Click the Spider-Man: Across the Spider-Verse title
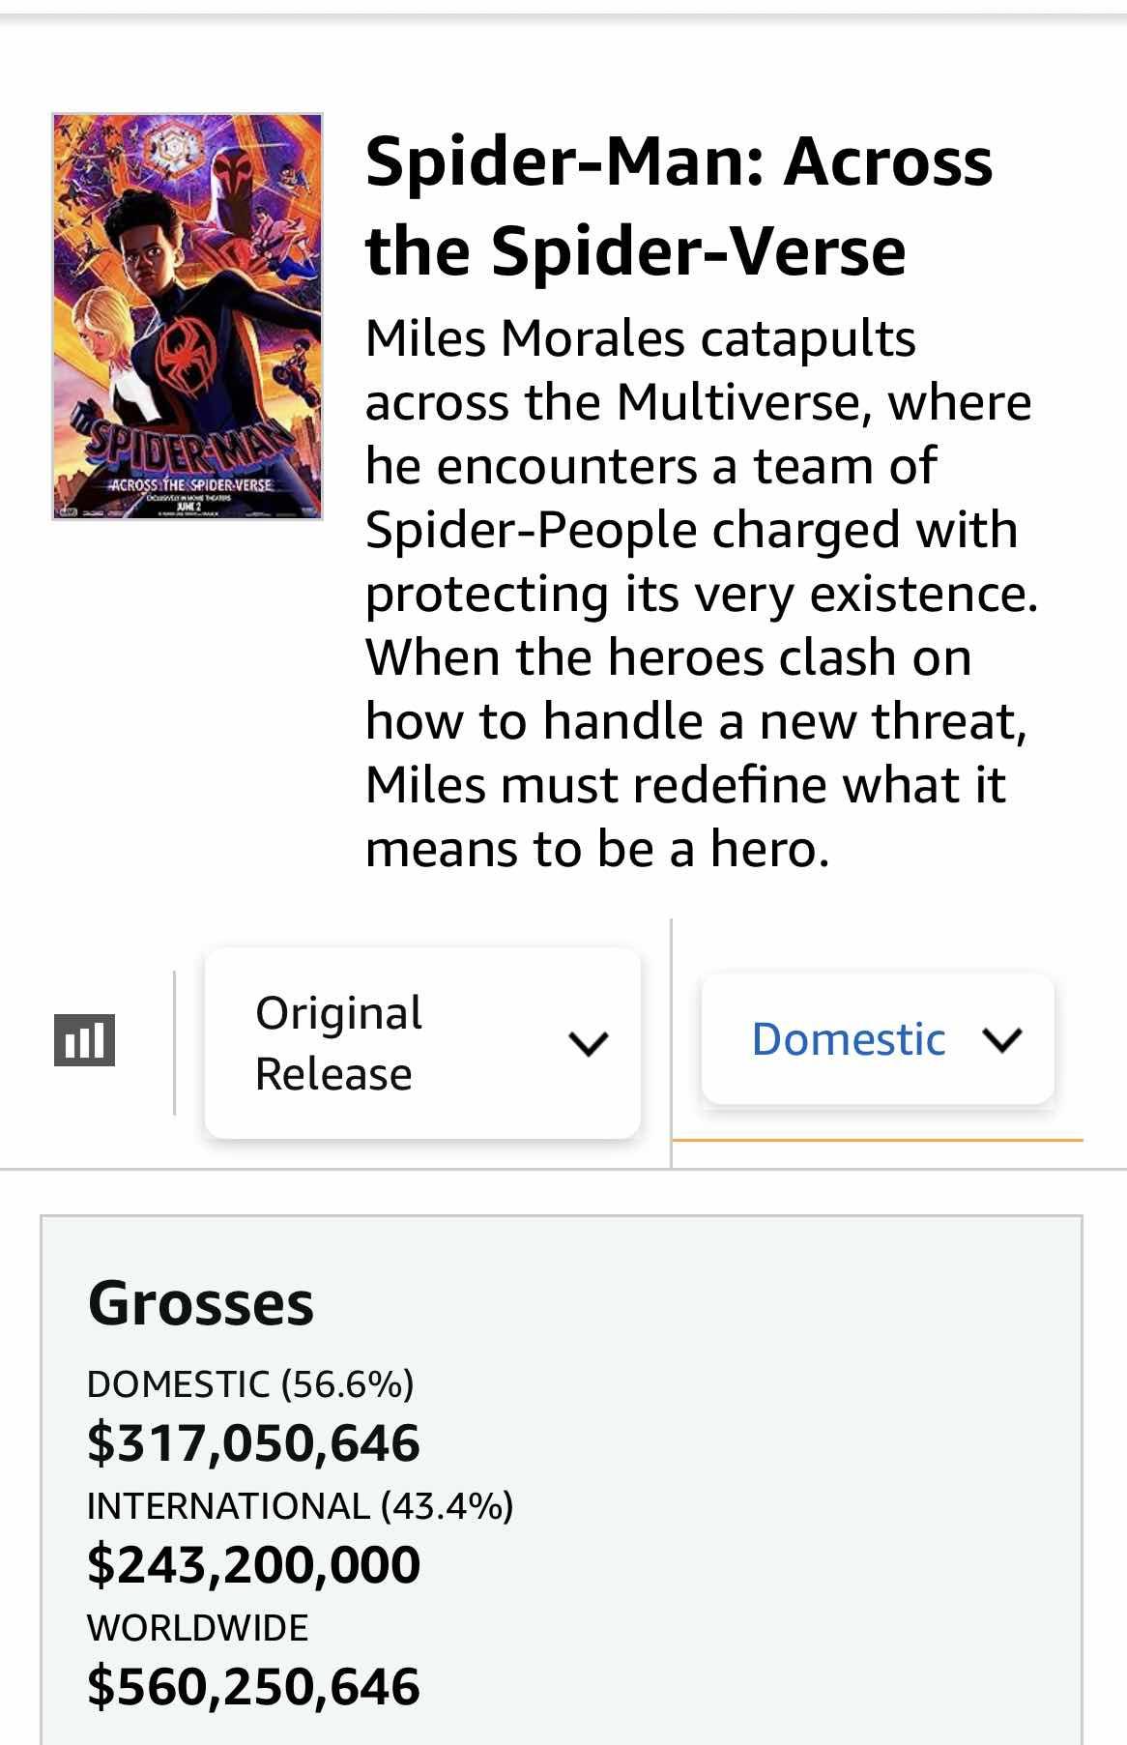Viewport: 1127px width, 1745px height. (679, 205)
